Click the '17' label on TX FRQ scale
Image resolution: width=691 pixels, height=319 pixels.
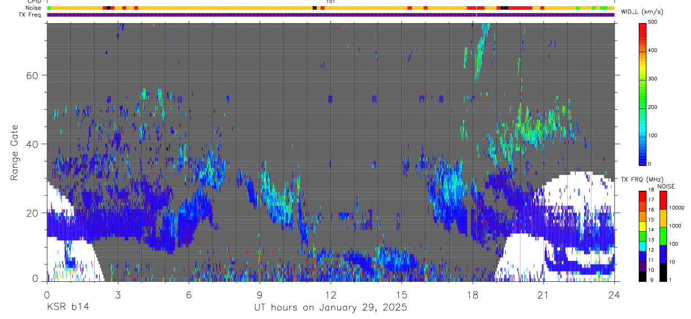point(650,200)
